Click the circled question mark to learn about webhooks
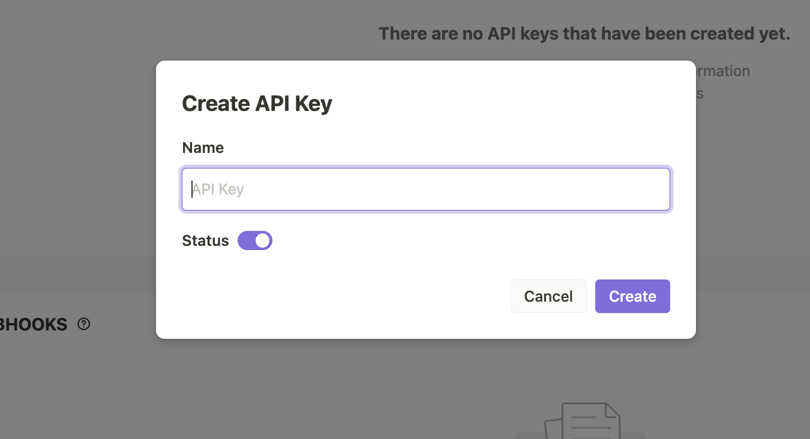The image size is (810, 439). (83, 324)
